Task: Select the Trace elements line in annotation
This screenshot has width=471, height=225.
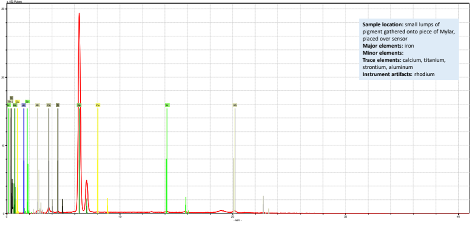Action: pyautogui.click(x=403, y=60)
